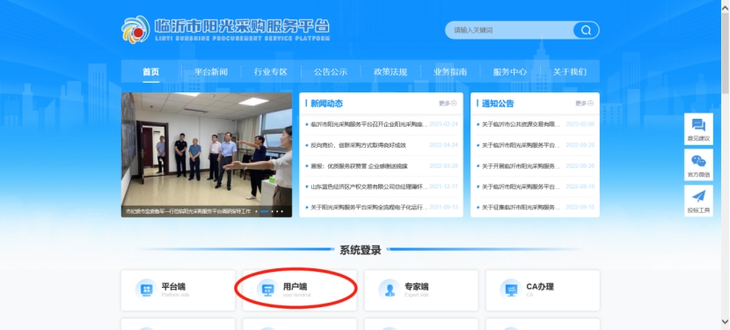This screenshot has height=330, width=730.
Task: Open the 用户端 login card
Action: tap(300, 290)
